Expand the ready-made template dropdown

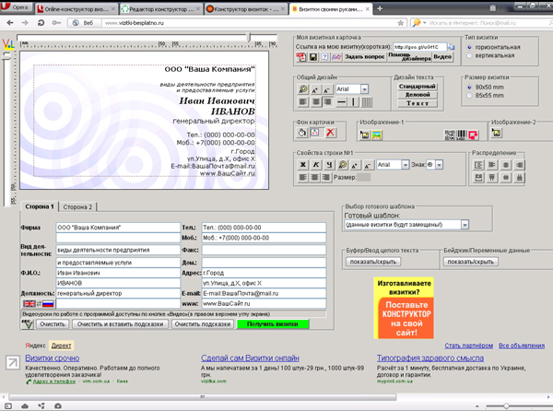point(465,224)
